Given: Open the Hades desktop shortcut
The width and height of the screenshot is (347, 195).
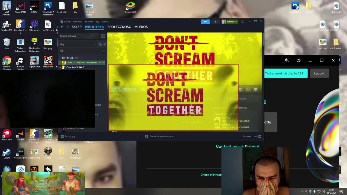Looking at the screenshot, I should click(x=48, y=153).
